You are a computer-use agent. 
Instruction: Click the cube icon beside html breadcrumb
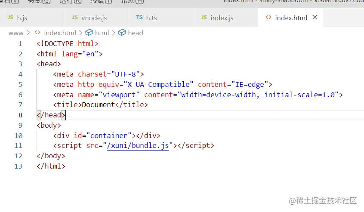tap(89, 33)
